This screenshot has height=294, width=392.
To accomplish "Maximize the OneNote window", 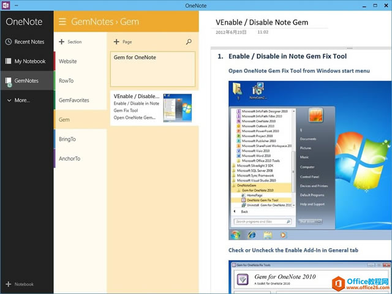I will (375, 6).
